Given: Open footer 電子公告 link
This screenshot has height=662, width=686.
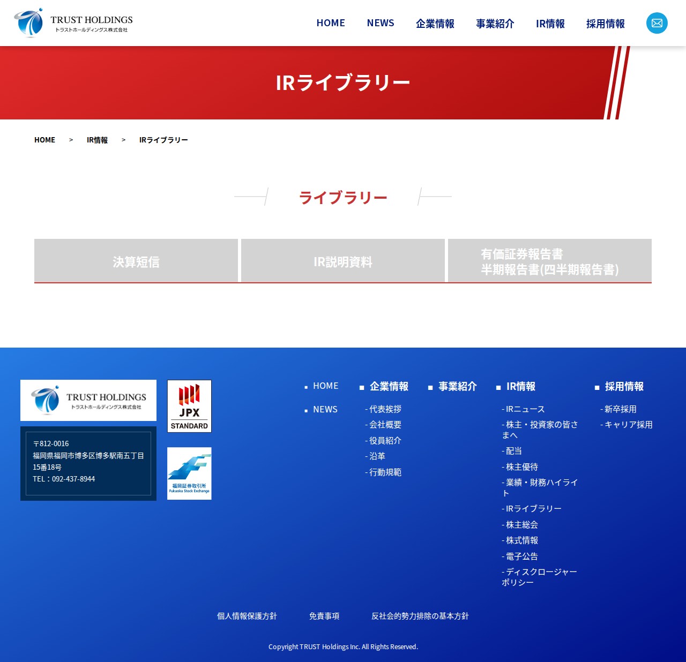Looking at the screenshot, I should pos(520,556).
